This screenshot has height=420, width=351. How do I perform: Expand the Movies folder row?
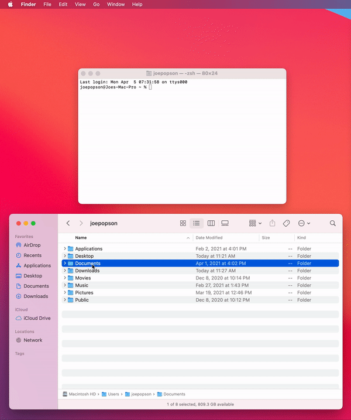[65, 278]
